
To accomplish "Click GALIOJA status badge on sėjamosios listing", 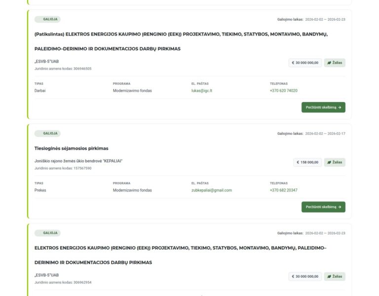I will click(x=47, y=133).
